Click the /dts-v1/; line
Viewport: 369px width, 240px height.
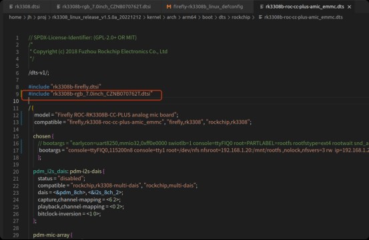pyautogui.click(x=39, y=73)
